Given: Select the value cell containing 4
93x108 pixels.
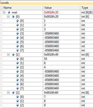Looking at the screenshot, I should point(62,67).
